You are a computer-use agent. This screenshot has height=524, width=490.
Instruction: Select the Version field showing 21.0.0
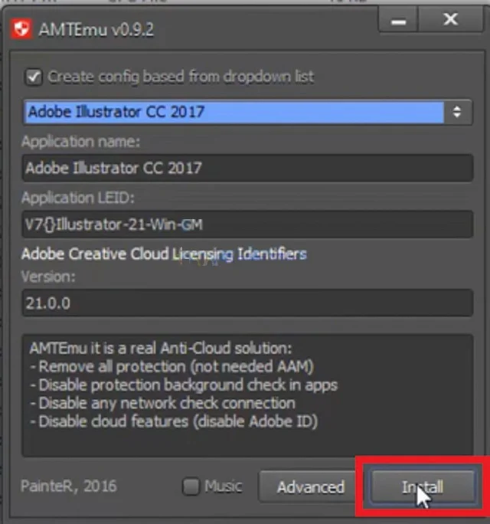tap(247, 303)
